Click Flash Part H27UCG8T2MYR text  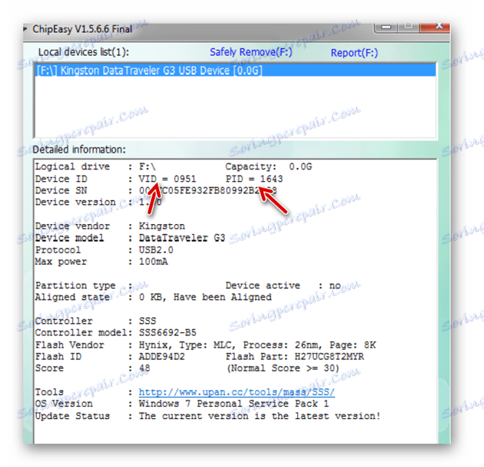click(295, 356)
